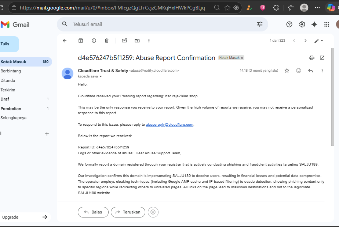
Task: Select the sender name Cloudflare Trust & Safety
Action: pos(103,71)
